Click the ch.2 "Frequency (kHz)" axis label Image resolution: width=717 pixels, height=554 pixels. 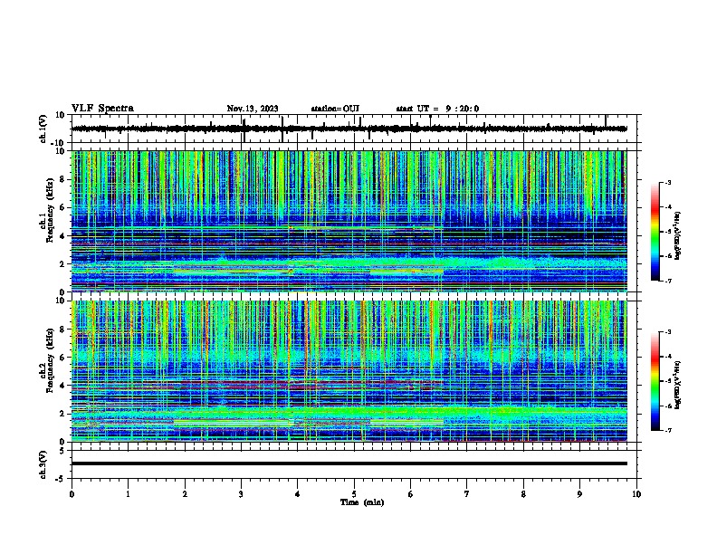pyautogui.click(x=51, y=360)
